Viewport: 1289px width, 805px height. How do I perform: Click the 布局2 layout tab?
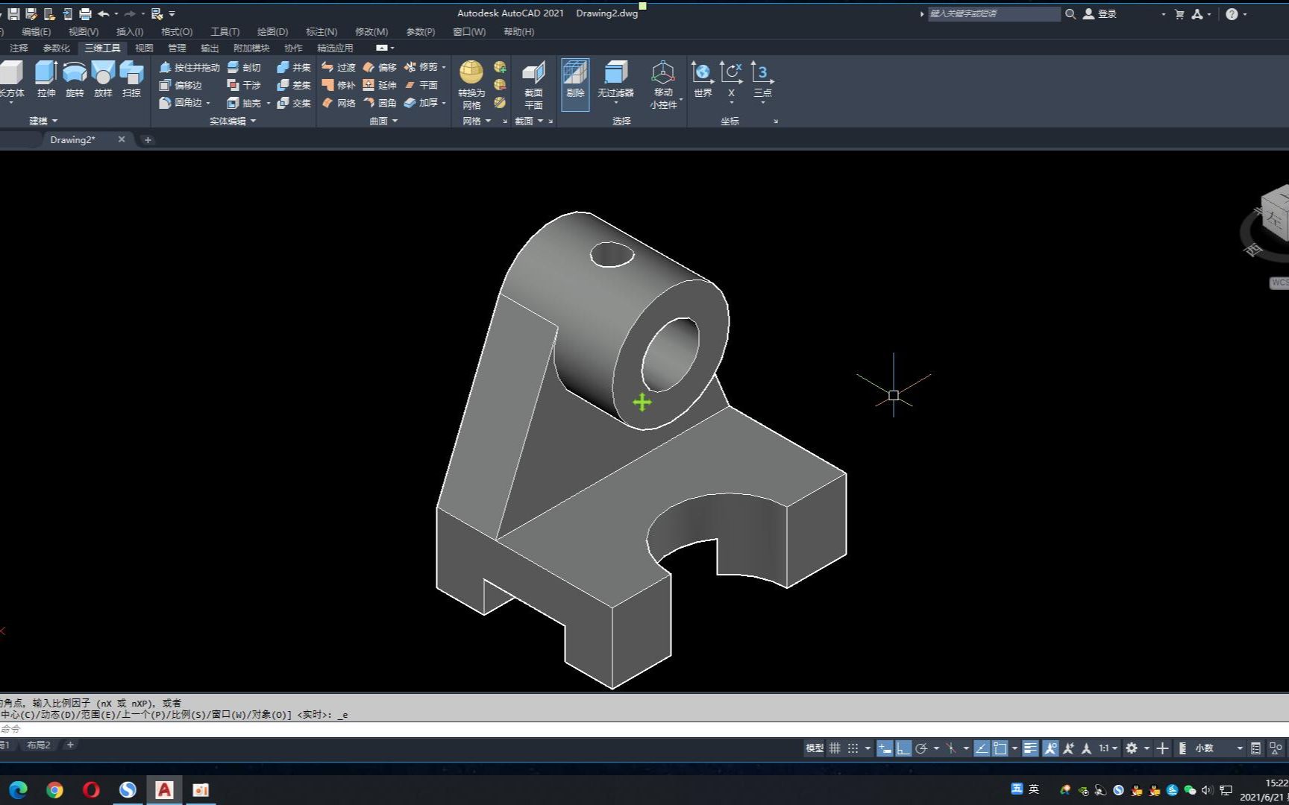[39, 745]
